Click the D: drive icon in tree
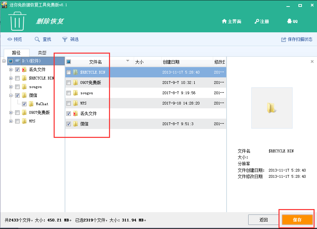This screenshot has width=317, height=229. 18,61
